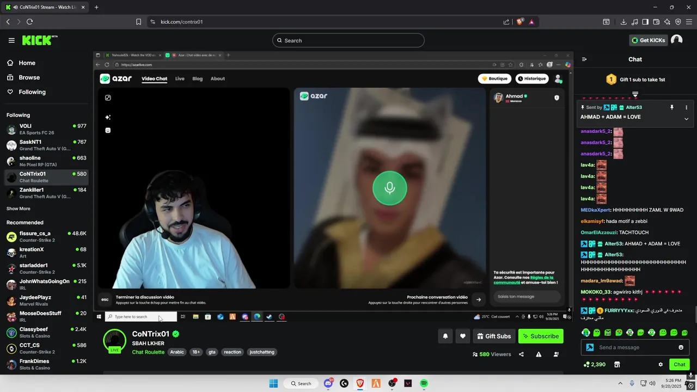Click the moderator hammer badge icon
This screenshot has height=392, width=697.
pos(590,347)
